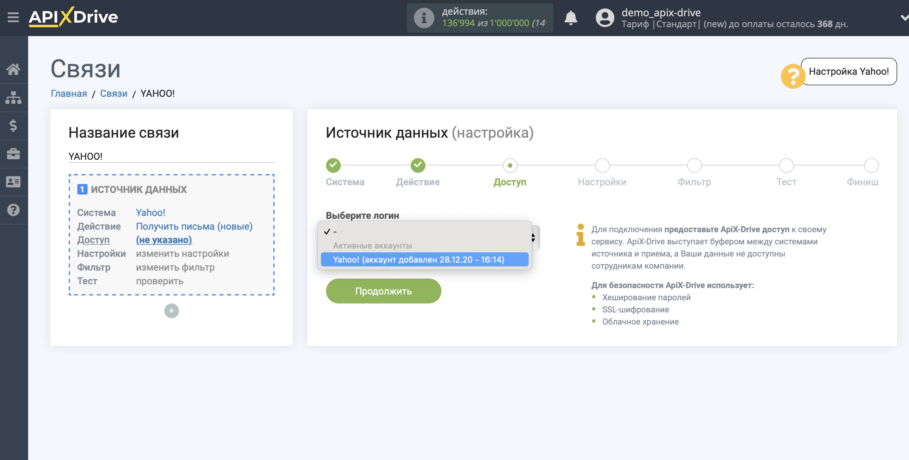
Task: Select the Настройки step
Action: [602, 165]
